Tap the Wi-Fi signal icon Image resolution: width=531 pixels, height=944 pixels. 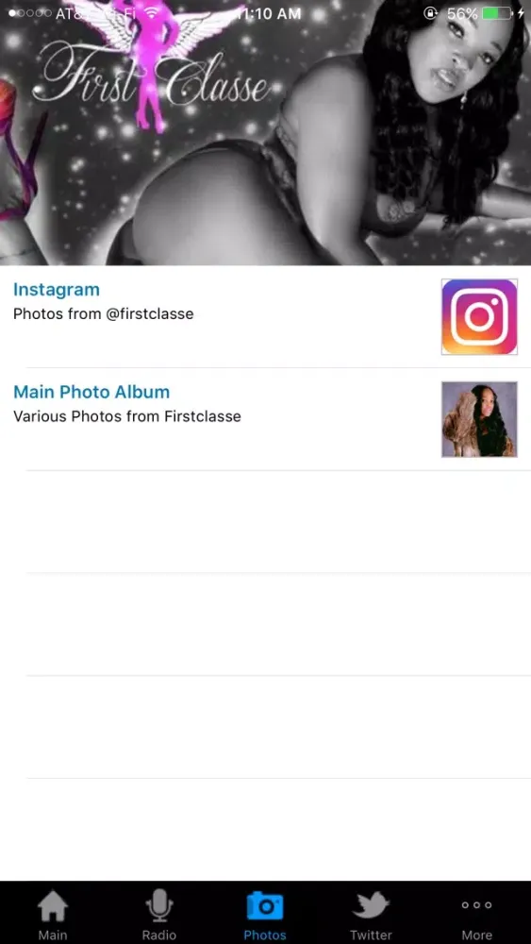tap(154, 12)
